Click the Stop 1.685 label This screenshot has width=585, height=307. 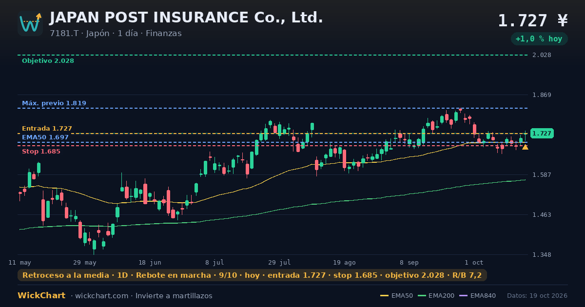tap(41, 152)
